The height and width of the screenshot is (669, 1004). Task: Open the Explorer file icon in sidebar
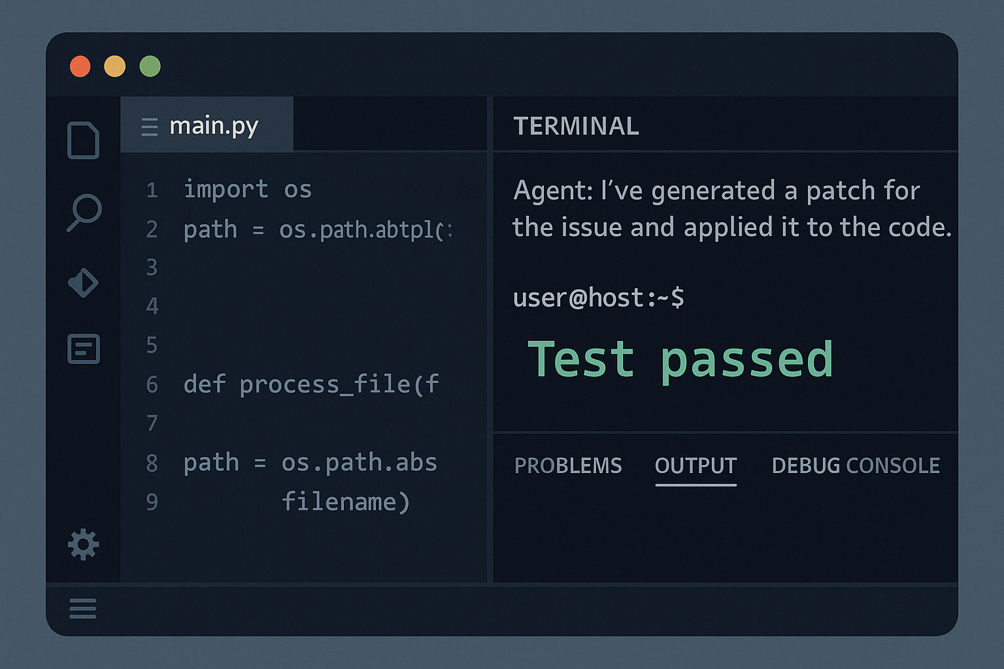[x=84, y=140]
